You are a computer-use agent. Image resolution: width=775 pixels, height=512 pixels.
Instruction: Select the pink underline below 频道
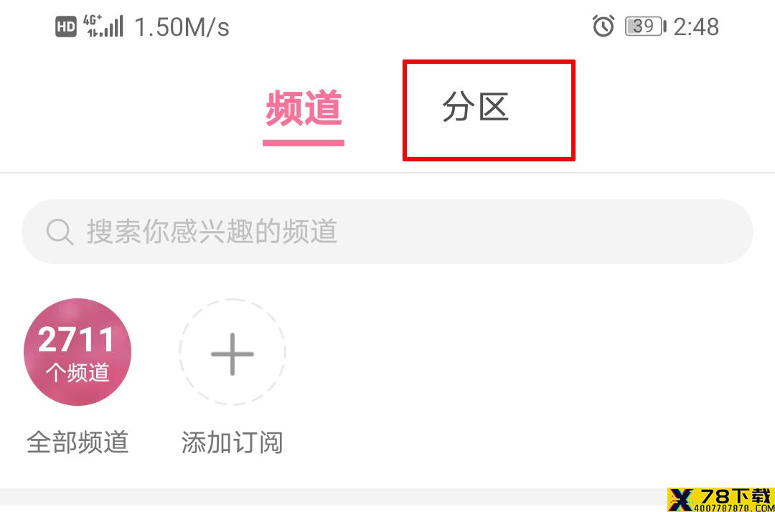[304, 143]
